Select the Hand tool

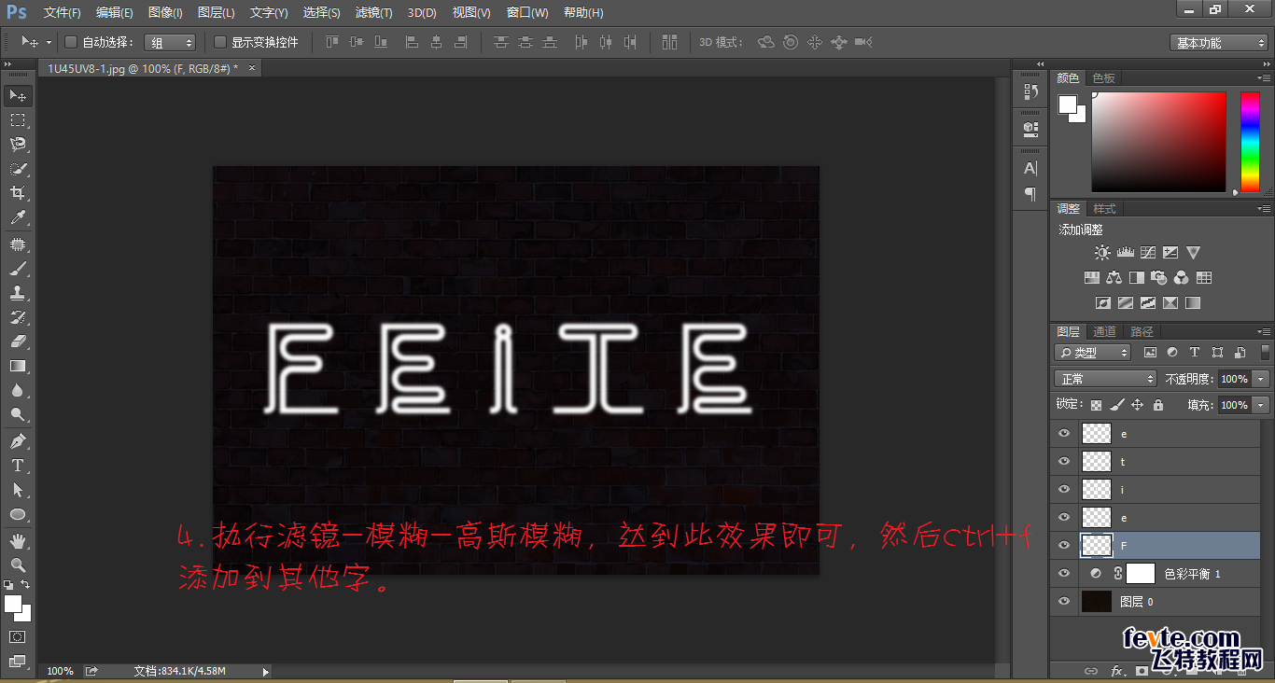pyautogui.click(x=18, y=541)
